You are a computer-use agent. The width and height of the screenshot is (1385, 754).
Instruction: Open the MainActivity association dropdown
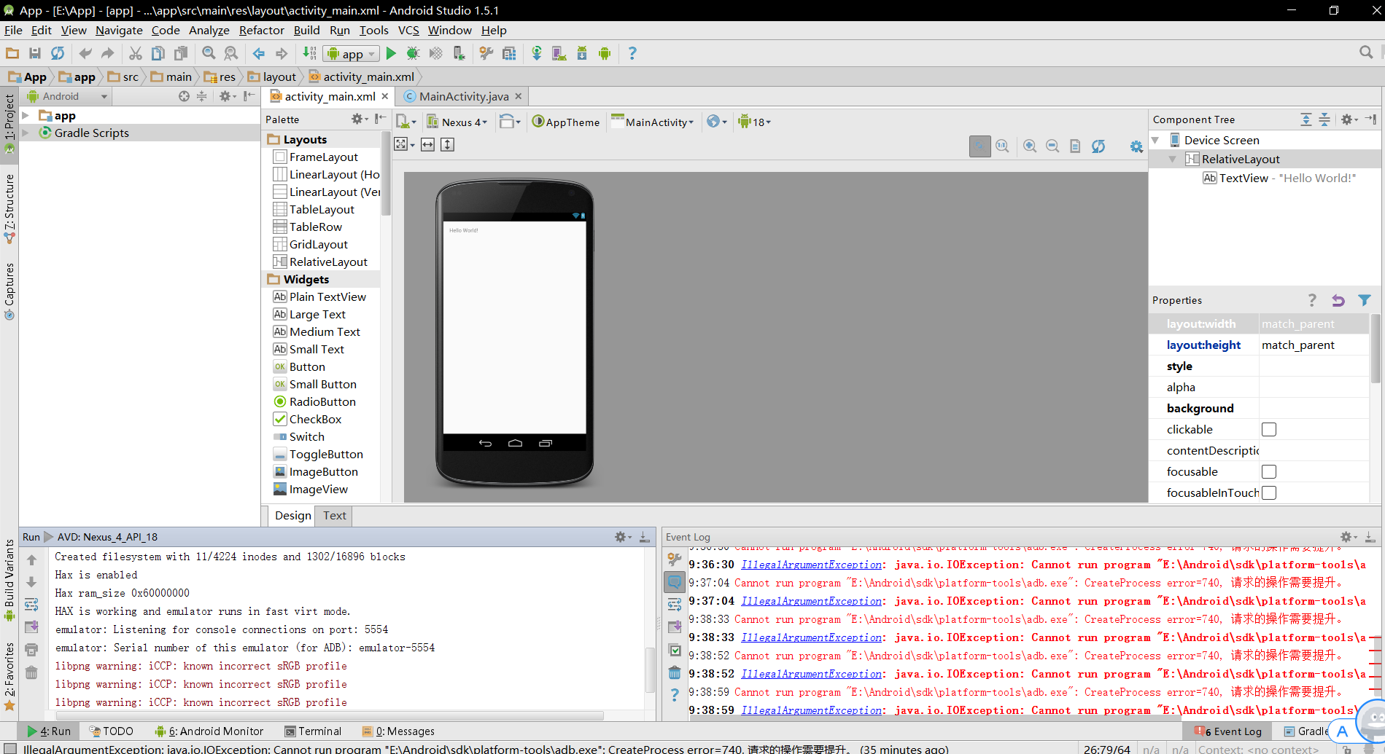653,122
